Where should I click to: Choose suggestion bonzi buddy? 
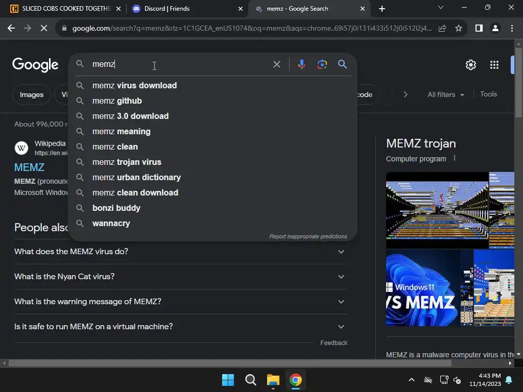tap(213, 208)
